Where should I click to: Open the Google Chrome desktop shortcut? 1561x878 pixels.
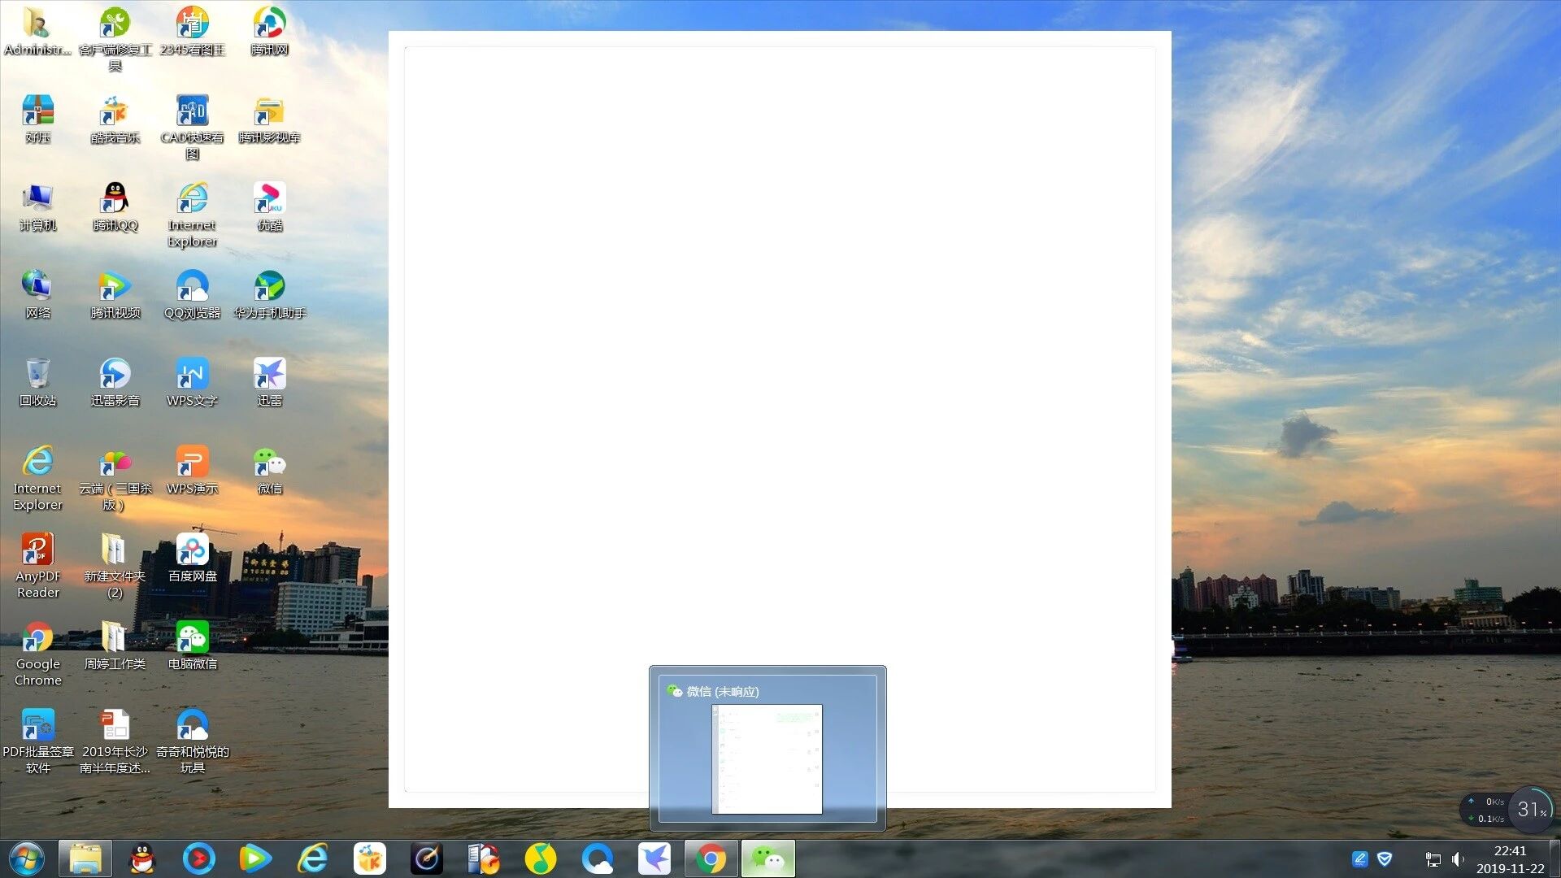click(37, 638)
